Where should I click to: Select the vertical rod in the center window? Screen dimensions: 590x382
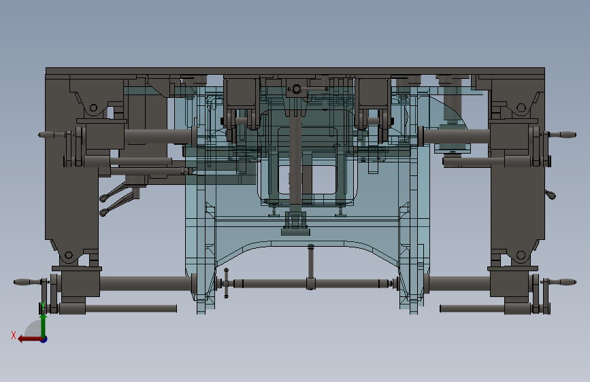[x=295, y=162]
